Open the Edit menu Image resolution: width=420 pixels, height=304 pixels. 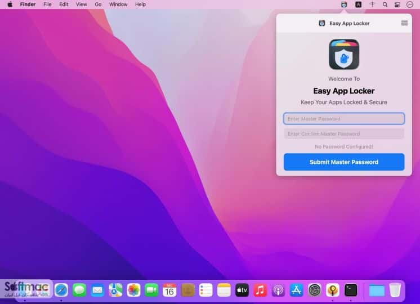click(x=64, y=5)
